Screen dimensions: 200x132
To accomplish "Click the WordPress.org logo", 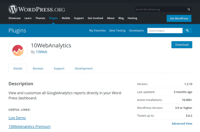I will [x=37, y=9].
